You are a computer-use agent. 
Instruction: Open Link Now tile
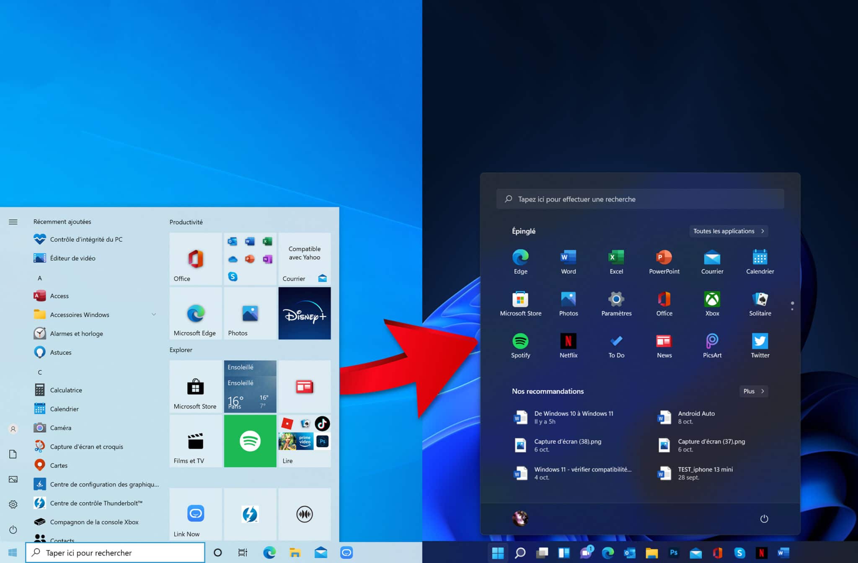coord(196,514)
